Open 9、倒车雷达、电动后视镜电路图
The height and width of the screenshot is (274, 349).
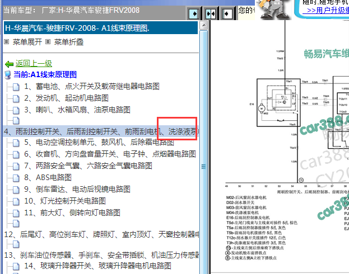click(x=77, y=190)
